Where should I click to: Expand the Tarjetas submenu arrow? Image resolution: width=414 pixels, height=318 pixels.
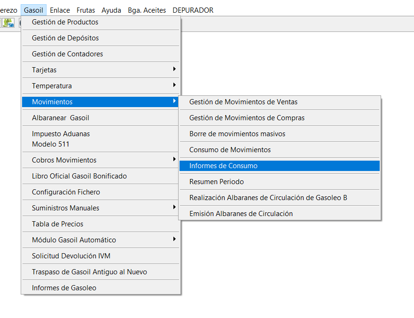coord(175,70)
